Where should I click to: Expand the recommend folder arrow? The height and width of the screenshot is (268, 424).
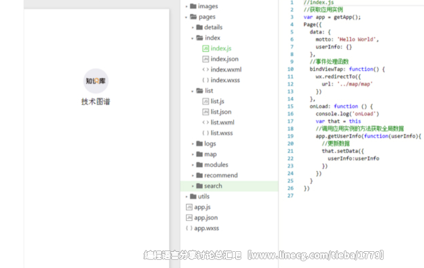click(193, 176)
